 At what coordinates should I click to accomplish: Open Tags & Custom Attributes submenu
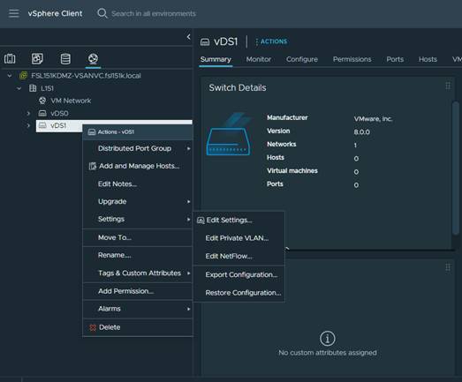click(138, 273)
